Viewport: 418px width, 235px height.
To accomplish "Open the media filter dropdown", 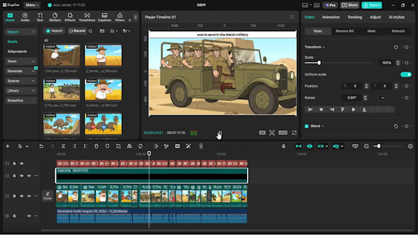I will (127, 31).
